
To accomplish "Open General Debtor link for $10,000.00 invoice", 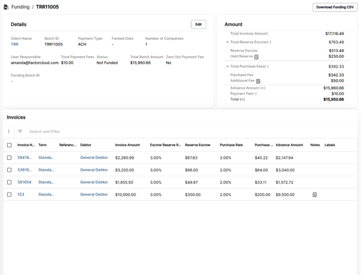I will tap(94, 195).
